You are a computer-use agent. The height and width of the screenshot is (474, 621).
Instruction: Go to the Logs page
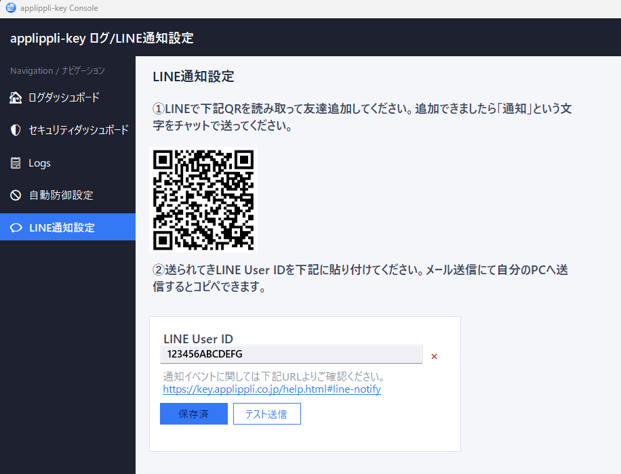pos(68,163)
